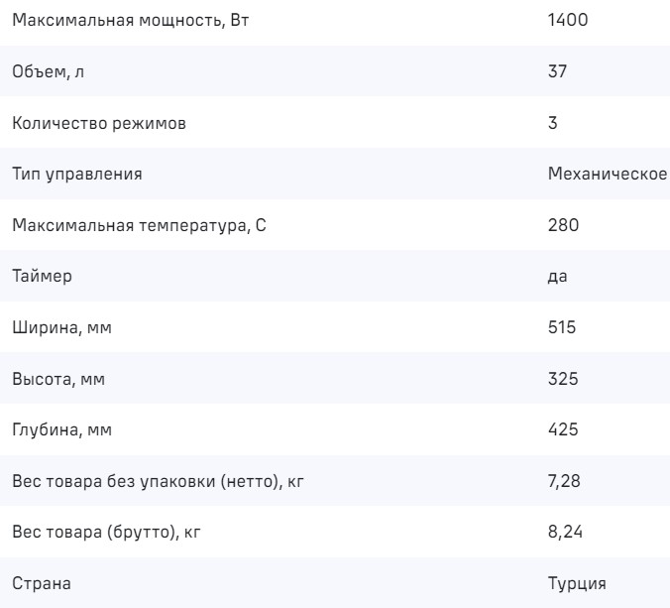The height and width of the screenshot is (608, 670).
Task: Select the temperature value 280
Action: point(563,225)
